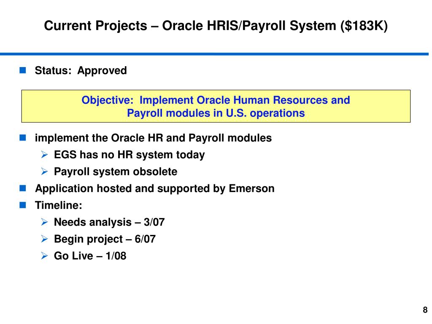
Task: Click the blue square bullet beside Timeline
Action: 23,205
